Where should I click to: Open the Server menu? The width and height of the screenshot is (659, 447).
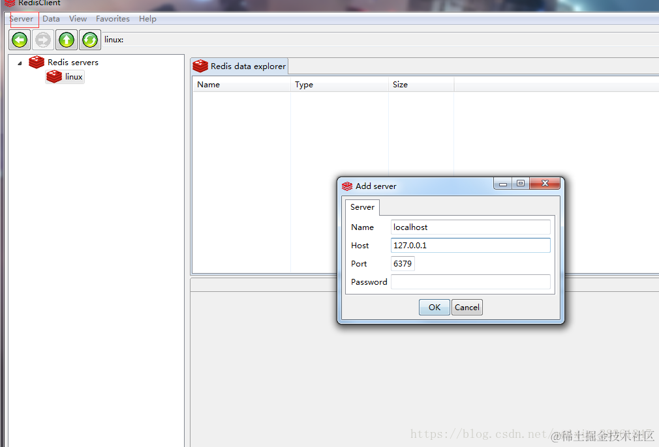[x=22, y=19]
